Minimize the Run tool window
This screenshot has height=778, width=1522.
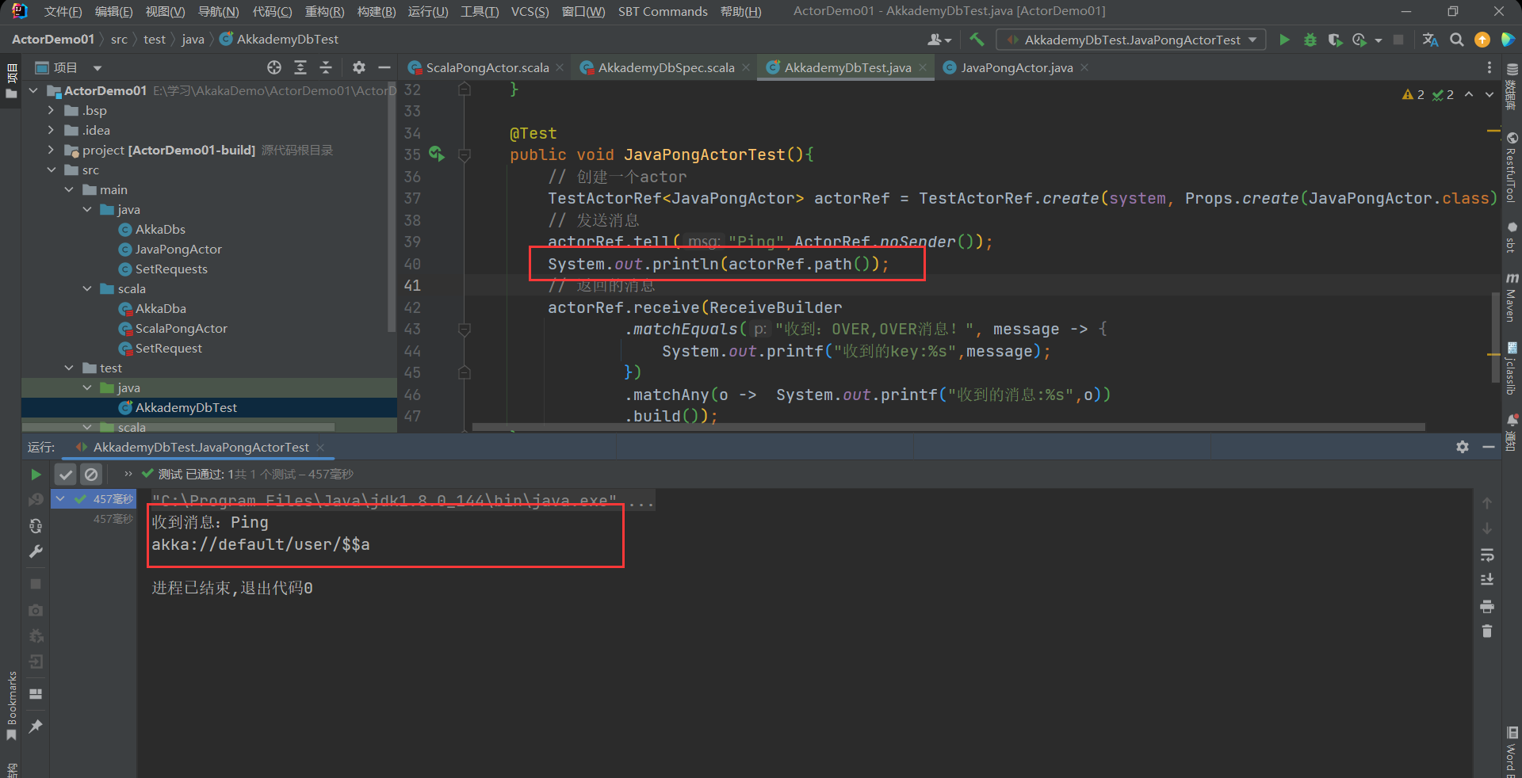[1489, 447]
